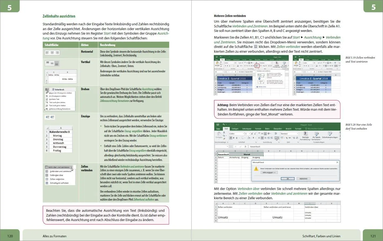Click the increase indent icon in the Einzüge row
This screenshot has width=383, height=241.
coord(52,117)
